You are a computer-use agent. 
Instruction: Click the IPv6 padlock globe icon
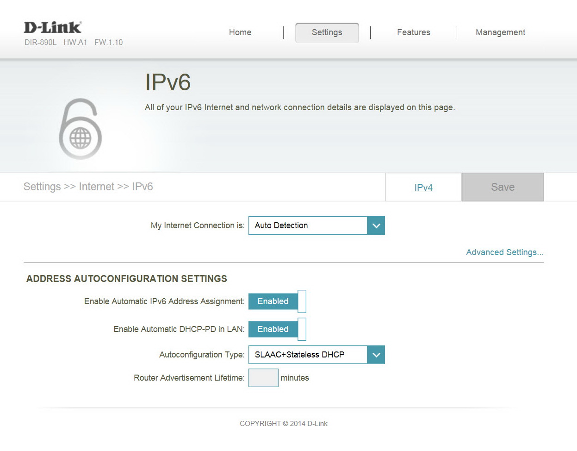click(80, 129)
